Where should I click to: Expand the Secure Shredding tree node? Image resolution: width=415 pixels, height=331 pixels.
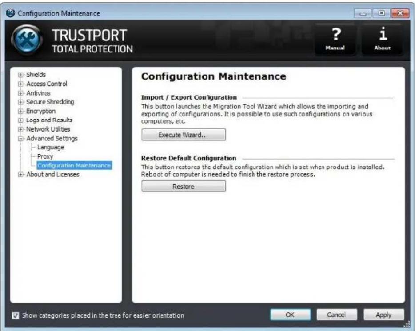20,102
